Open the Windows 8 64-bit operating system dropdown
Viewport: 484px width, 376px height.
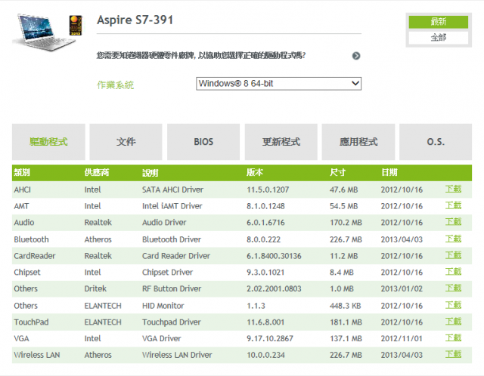pos(278,84)
